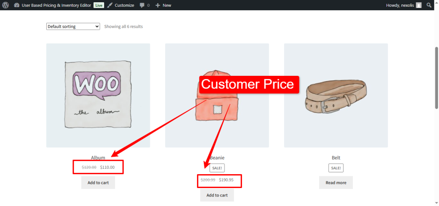Add the Album to cart
The width and height of the screenshot is (439, 206).
point(98,183)
